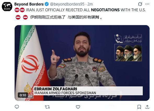Click the Chinese translation text line

point(59,17)
